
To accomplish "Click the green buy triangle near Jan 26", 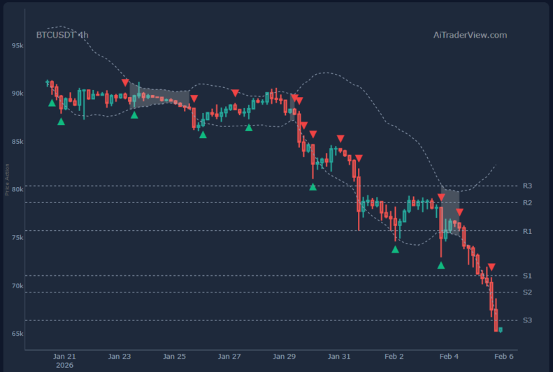I will pyautogui.click(x=203, y=134).
